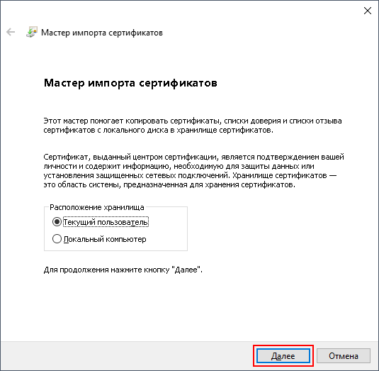
Task: Click the small title "Мастер импорта сертификатов" beside the icon
Action: point(102,33)
